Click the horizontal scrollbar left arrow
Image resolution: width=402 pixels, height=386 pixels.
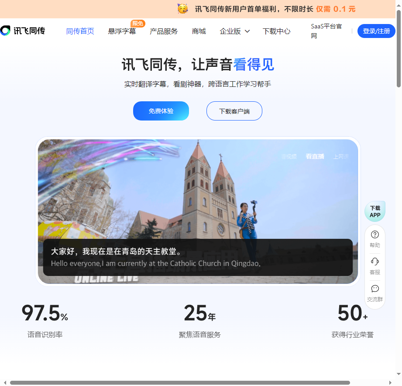point(5,383)
